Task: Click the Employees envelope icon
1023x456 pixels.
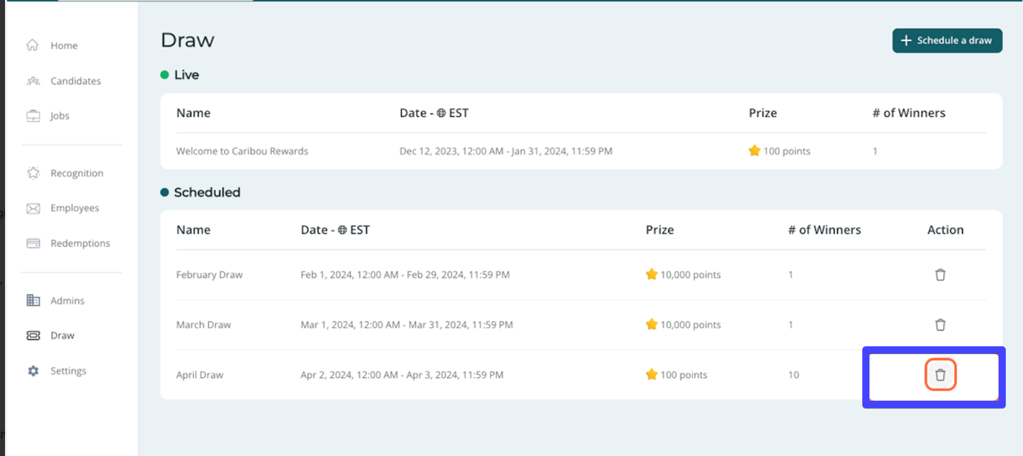Action: (33, 208)
